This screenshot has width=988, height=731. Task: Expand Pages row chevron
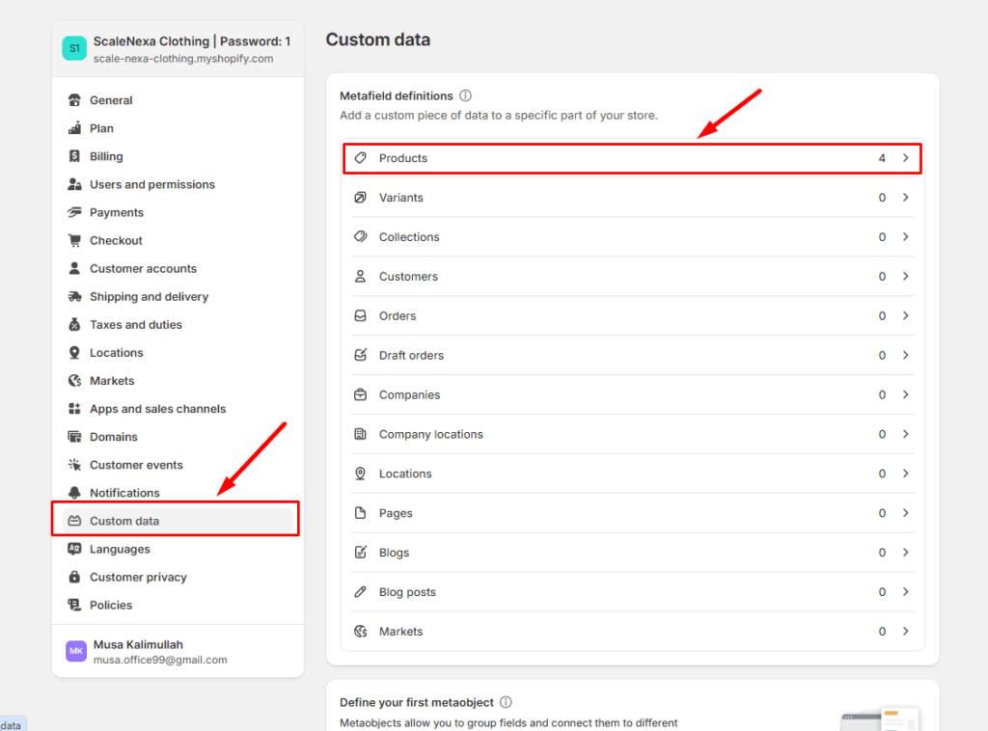(905, 513)
